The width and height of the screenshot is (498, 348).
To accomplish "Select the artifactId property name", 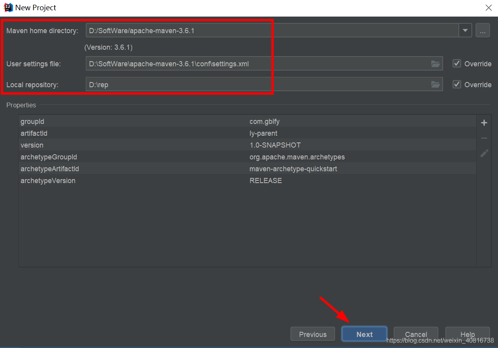I will point(34,133).
